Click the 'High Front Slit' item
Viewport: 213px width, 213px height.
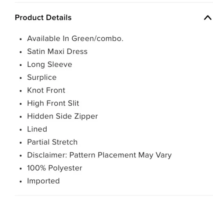[x=53, y=103]
